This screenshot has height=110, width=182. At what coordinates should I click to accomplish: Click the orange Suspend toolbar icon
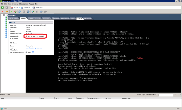click(7, 12)
